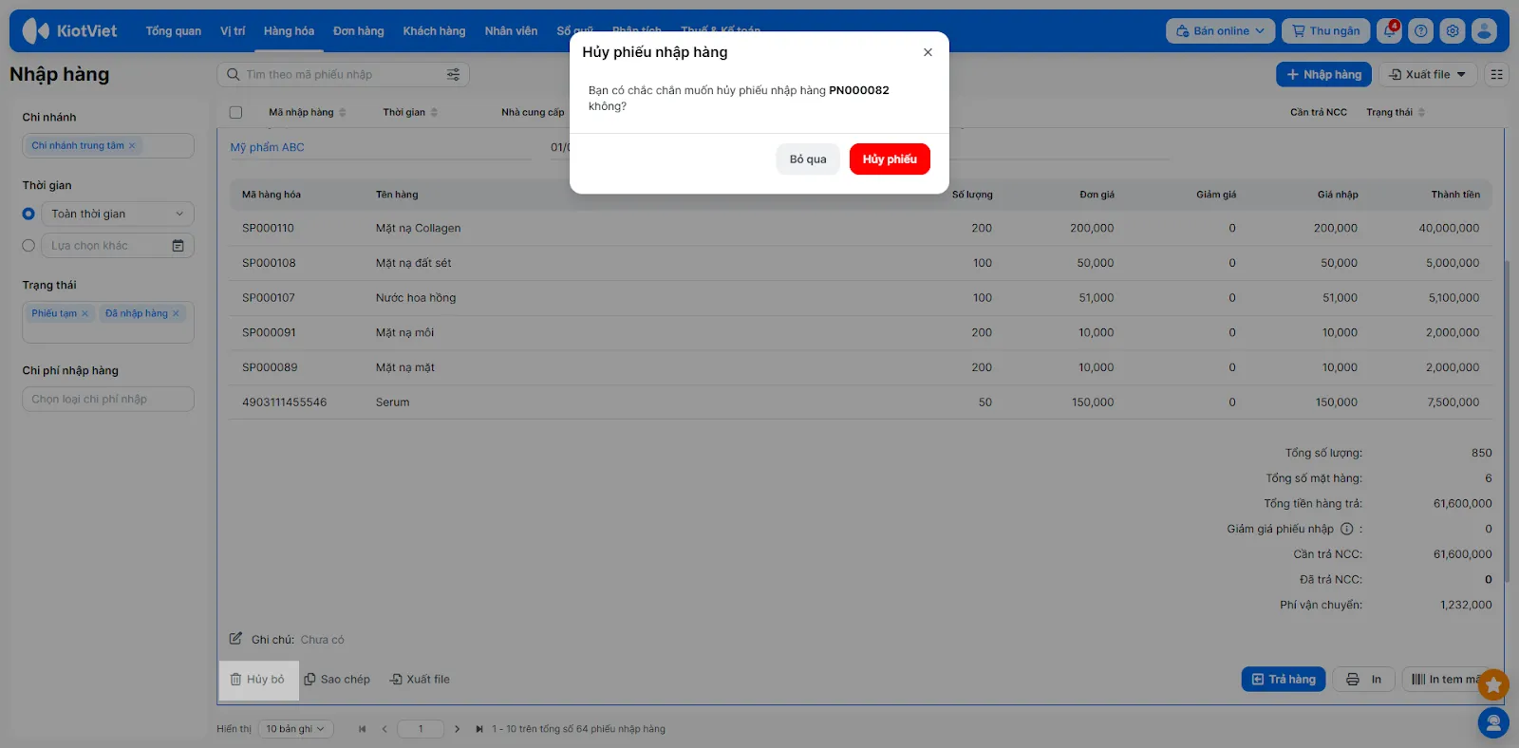Open settings gear icon in header
1519x748 pixels.
(x=1453, y=31)
